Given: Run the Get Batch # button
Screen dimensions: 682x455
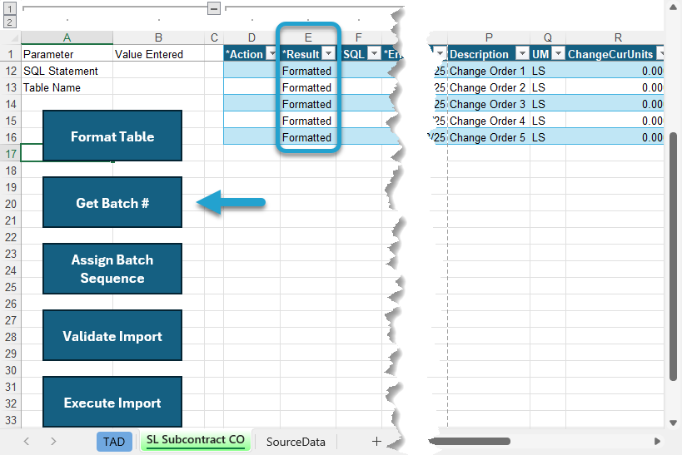Looking at the screenshot, I should pyautogui.click(x=112, y=202).
